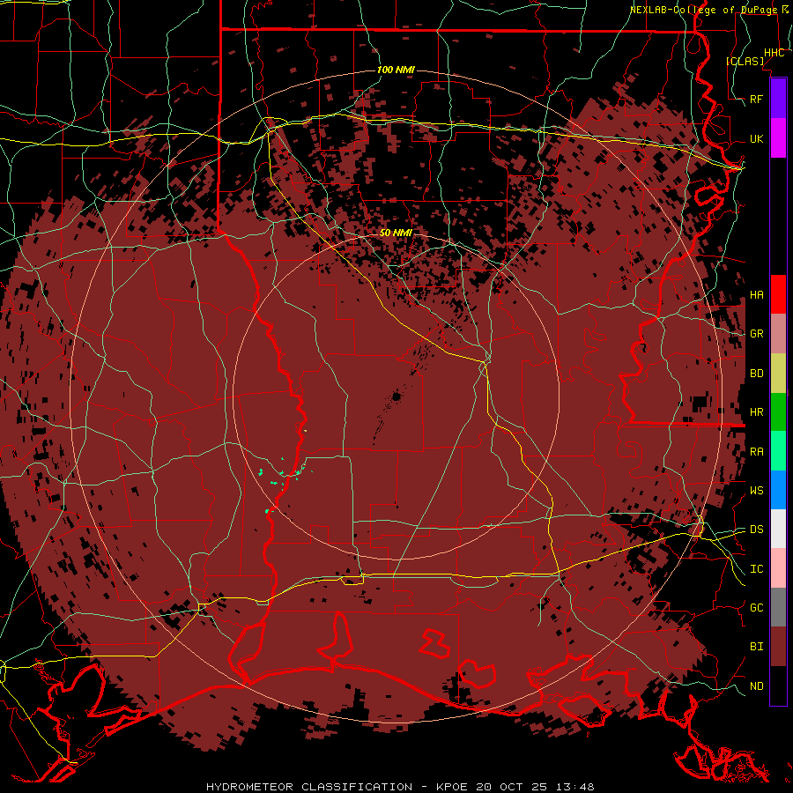793x793 pixels.
Task: Click the GR pinkish color swatch
Action: 778,333
